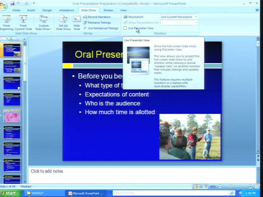Click Rehearse Timings
263x197 pixels.
[x=97, y=23]
